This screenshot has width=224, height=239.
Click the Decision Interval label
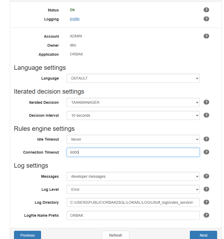(x=44, y=115)
